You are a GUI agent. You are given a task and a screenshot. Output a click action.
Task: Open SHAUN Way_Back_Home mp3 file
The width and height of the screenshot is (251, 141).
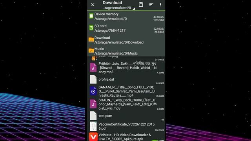(126, 104)
